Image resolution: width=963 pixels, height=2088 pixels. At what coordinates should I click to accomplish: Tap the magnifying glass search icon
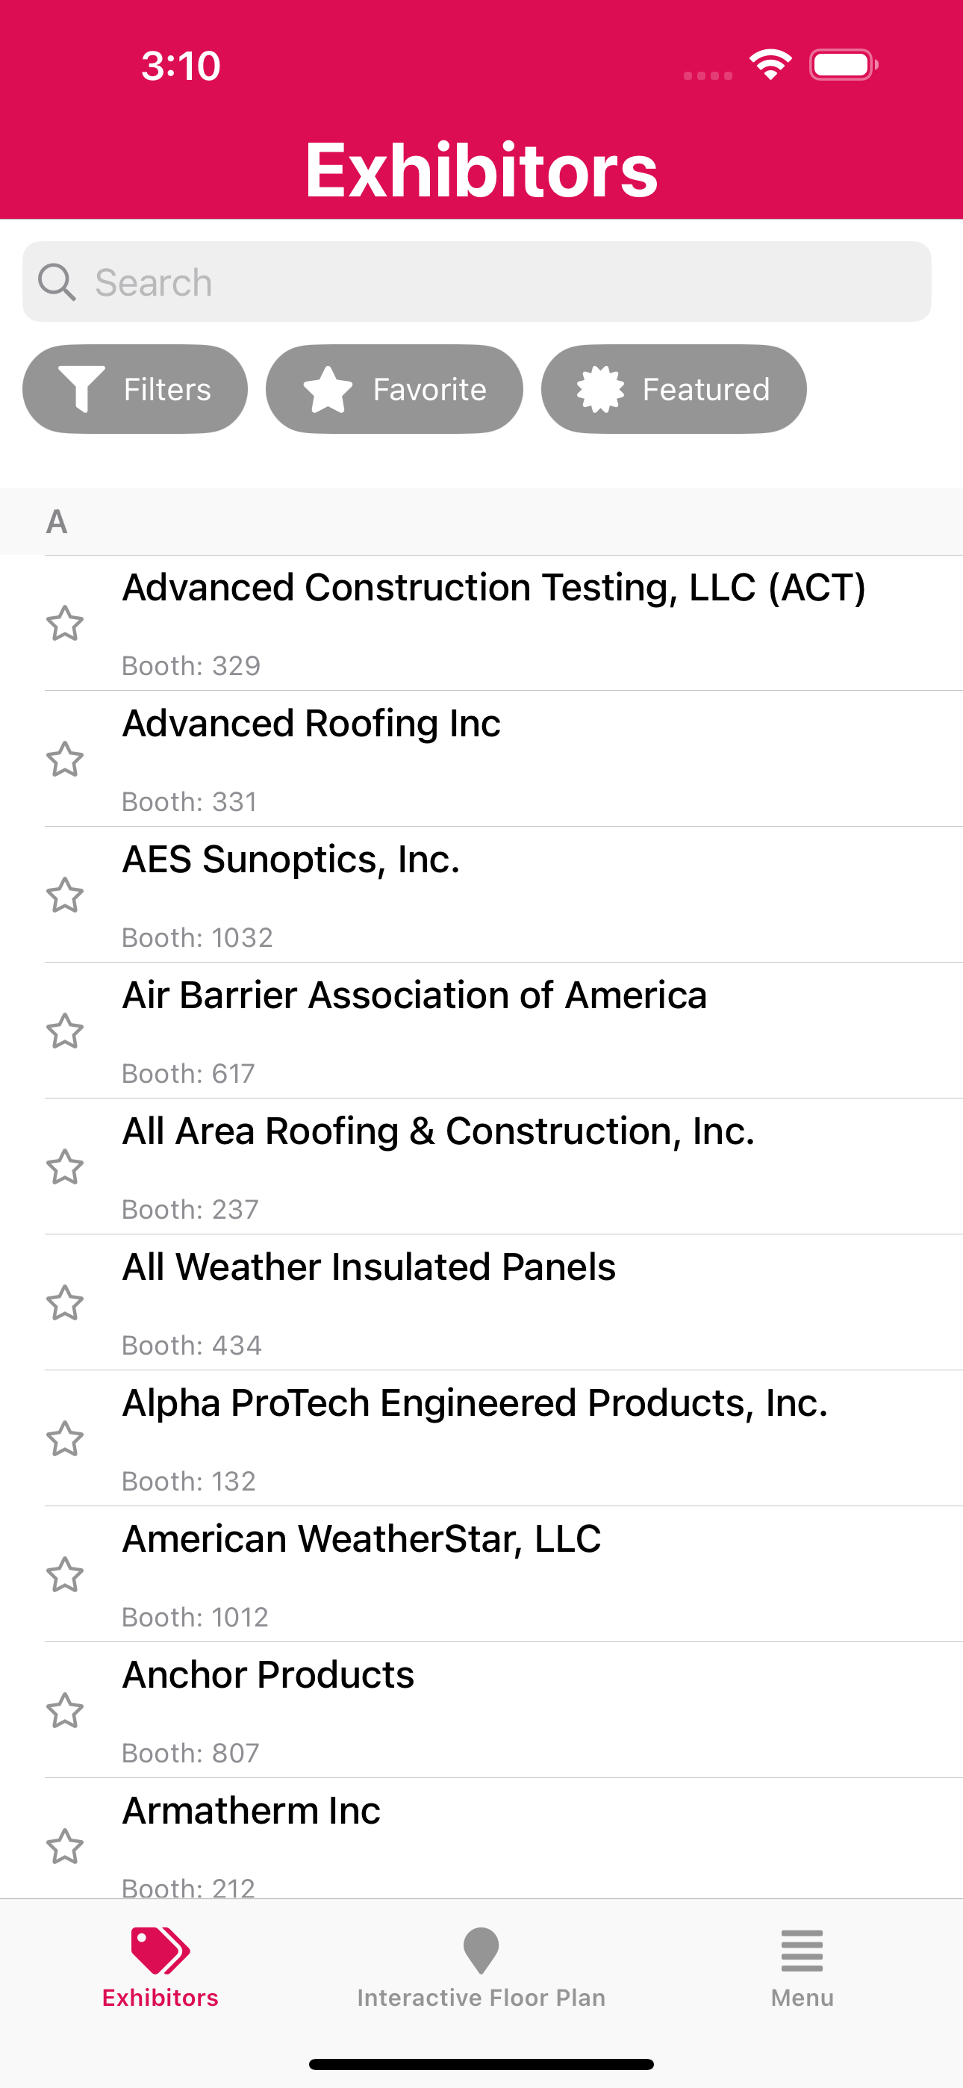[57, 282]
